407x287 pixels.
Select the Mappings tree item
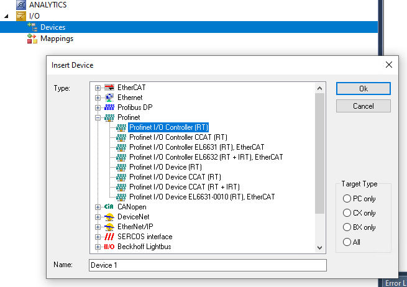pos(57,39)
